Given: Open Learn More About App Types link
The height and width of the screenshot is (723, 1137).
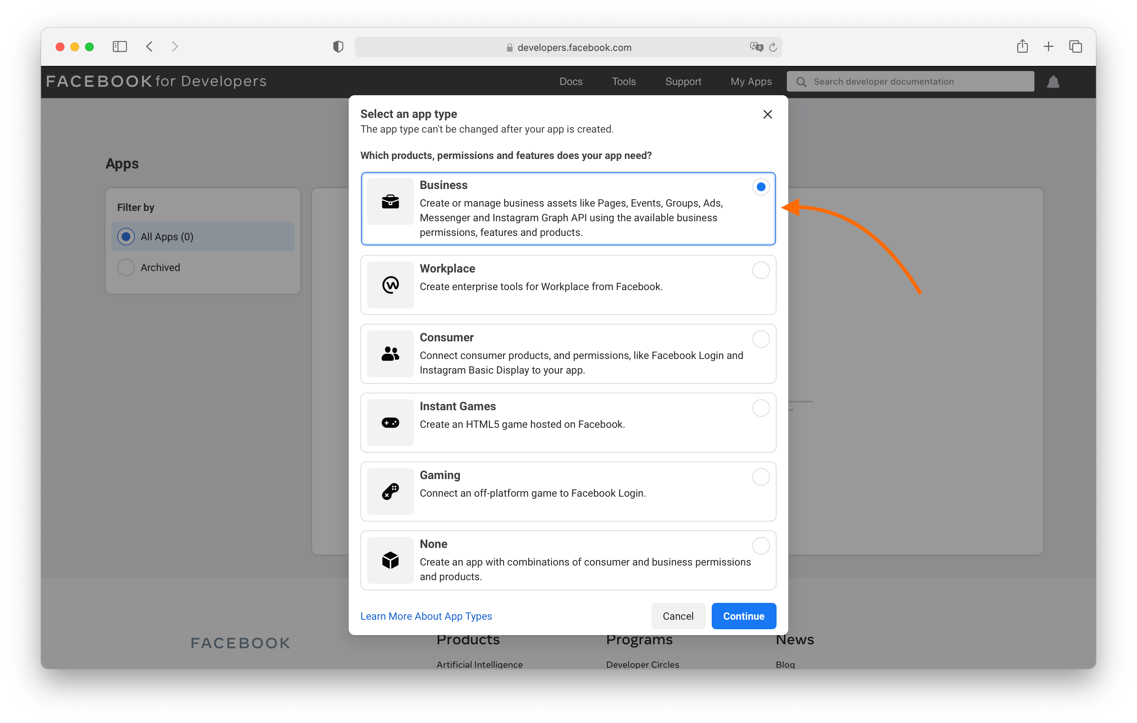Looking at the screenshot, I should (426, 616).
